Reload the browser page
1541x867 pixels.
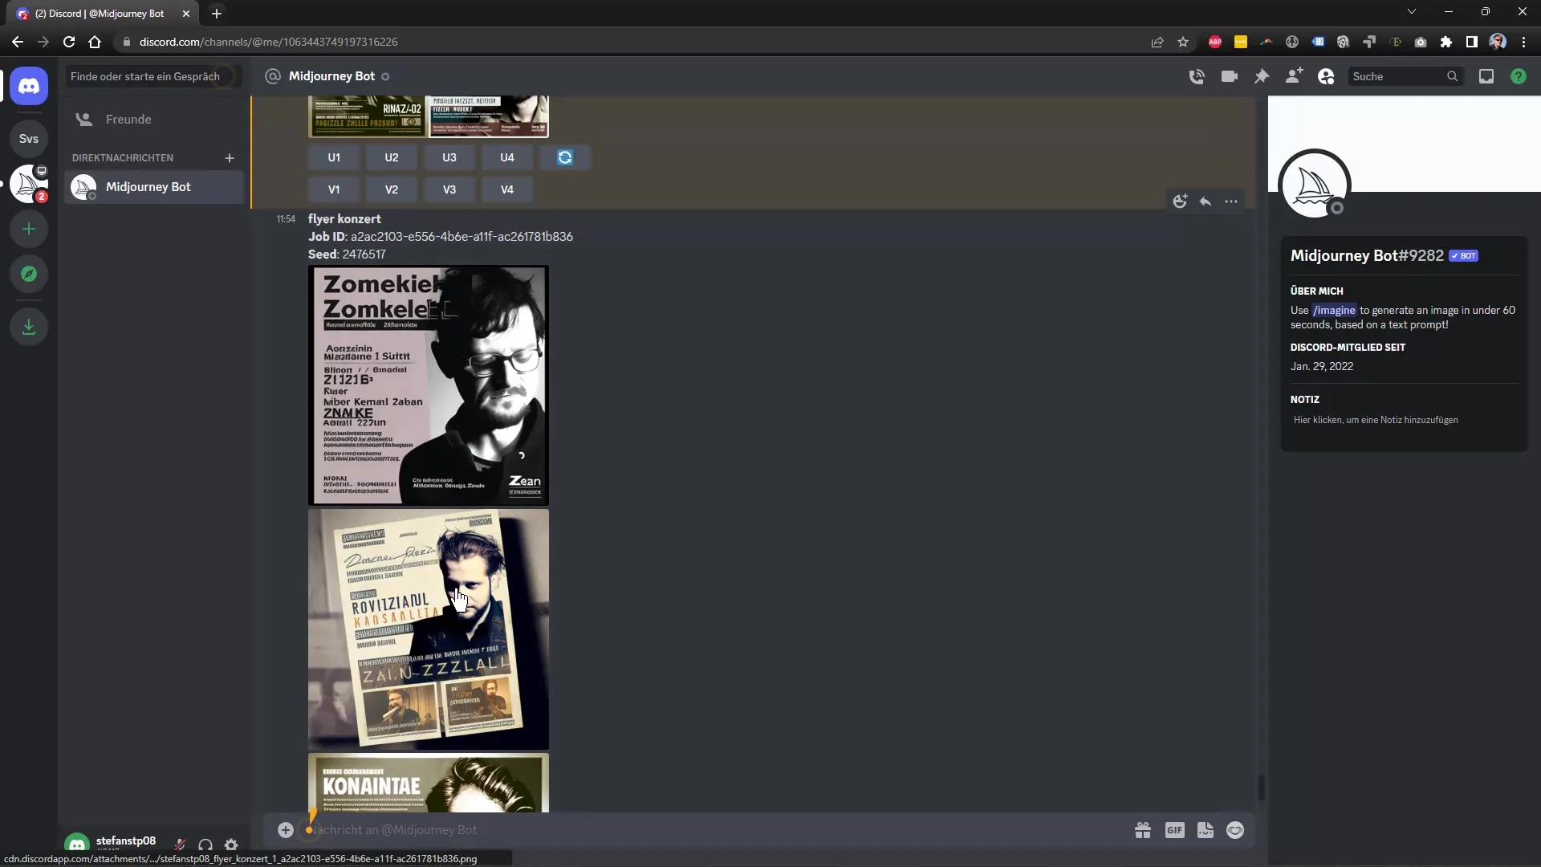click(69, 42)
